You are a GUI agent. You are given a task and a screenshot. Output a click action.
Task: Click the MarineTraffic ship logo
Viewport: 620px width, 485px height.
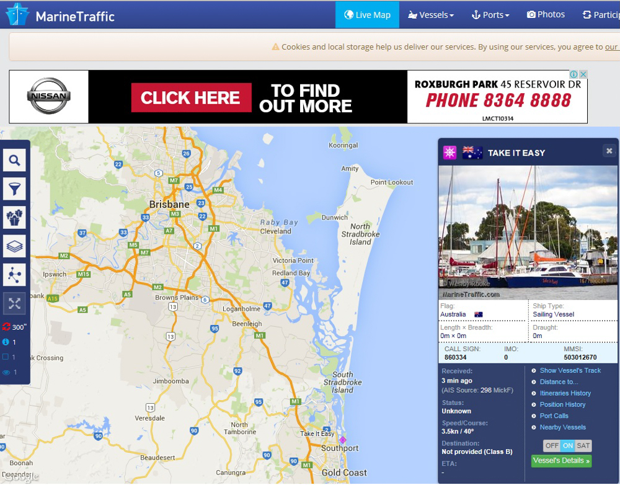17,15
